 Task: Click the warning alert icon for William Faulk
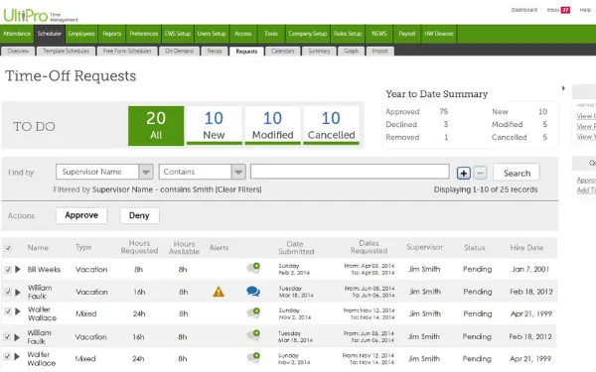(x=219, y=292)
